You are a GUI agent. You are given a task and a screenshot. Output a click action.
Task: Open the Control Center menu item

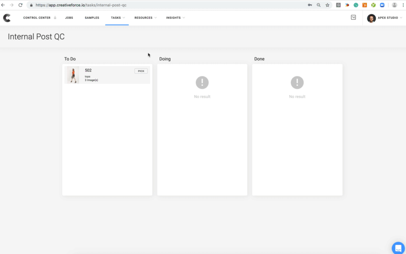point(37,18)
